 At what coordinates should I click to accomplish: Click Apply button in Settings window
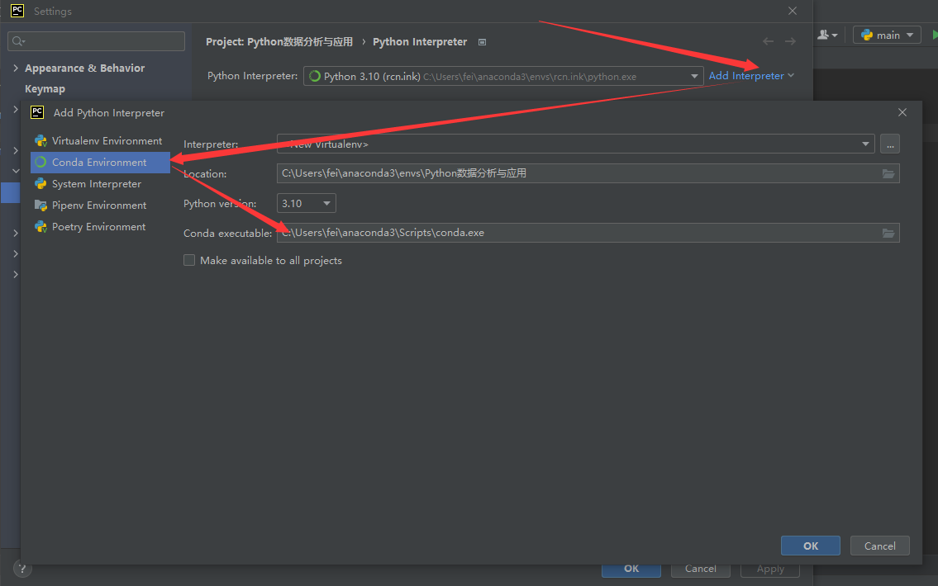770,569
